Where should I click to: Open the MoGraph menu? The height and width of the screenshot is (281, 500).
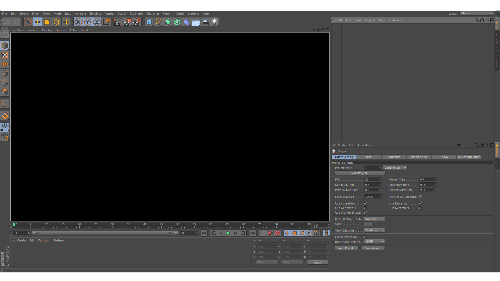[x=136, y=14]
